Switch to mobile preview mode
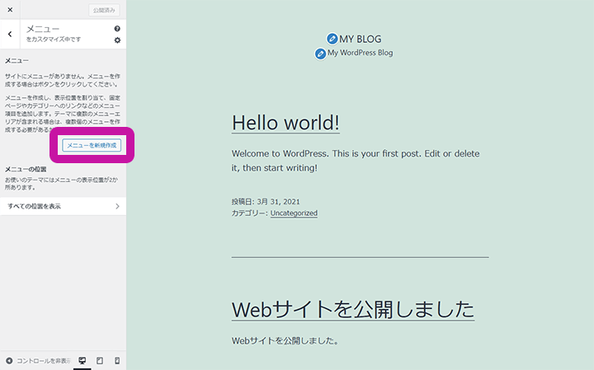 point(117,361)
